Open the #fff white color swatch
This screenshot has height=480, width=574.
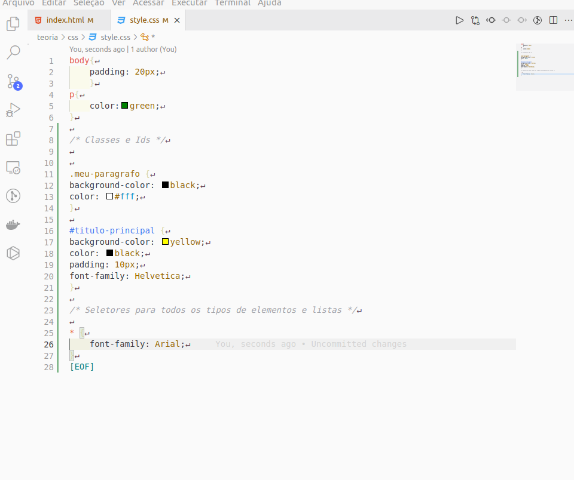click(x=109, y=196)
